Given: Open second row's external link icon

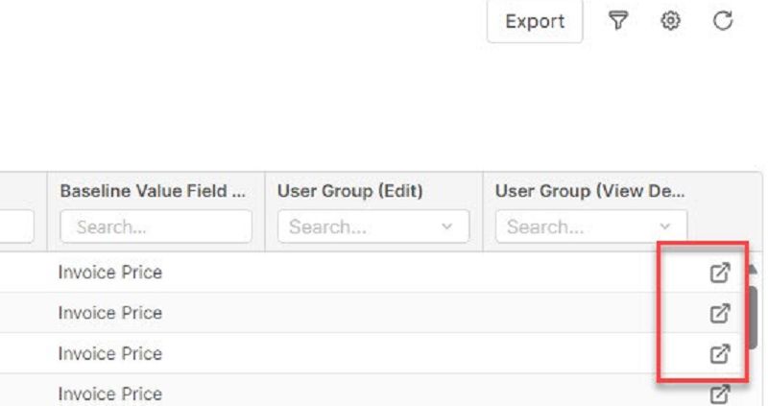Looking at the screenshot, I should coord(720,314).
